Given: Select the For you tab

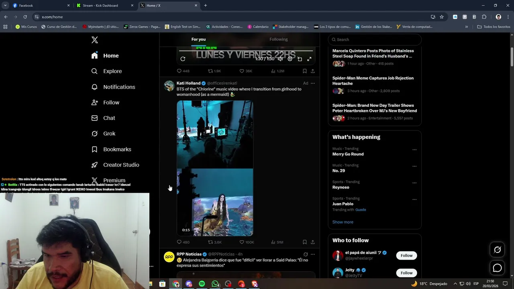Looking at the screenshot, I should pos(198,39).
